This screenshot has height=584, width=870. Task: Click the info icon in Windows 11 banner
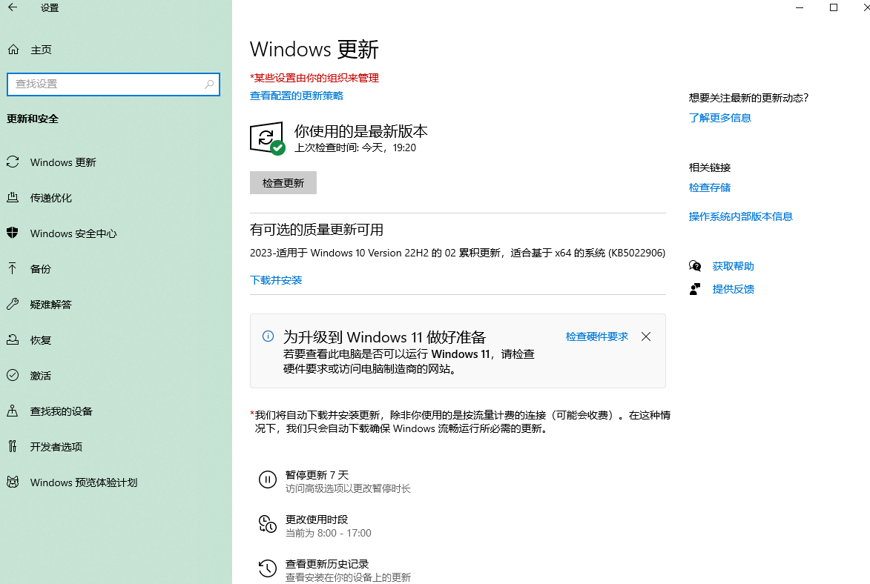268,336
